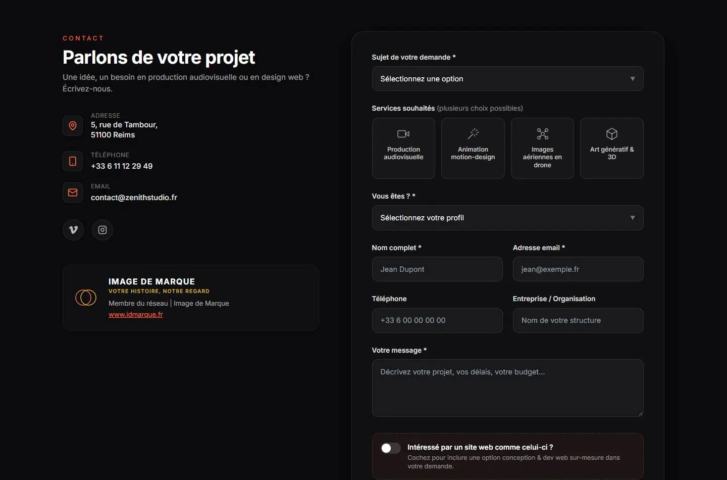727x480 pixels.
Task: Click the Image de Marque circles logo
Action: click(86, 298)
